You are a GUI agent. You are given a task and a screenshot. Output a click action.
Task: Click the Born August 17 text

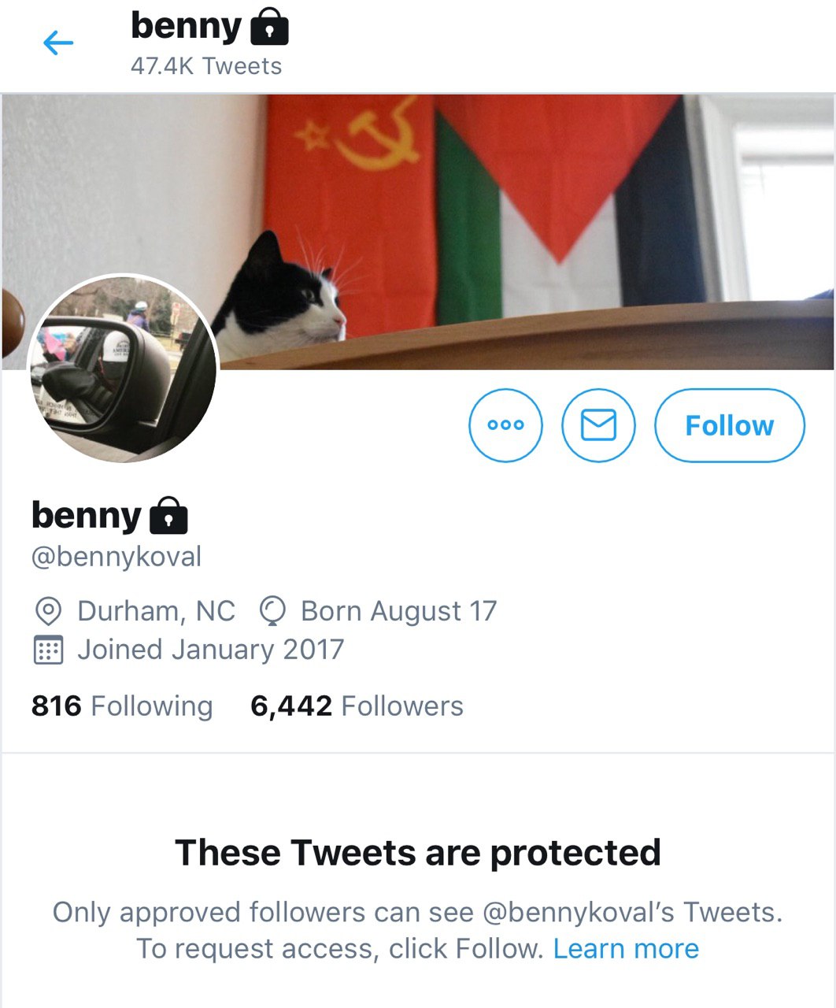pos(398,611)
